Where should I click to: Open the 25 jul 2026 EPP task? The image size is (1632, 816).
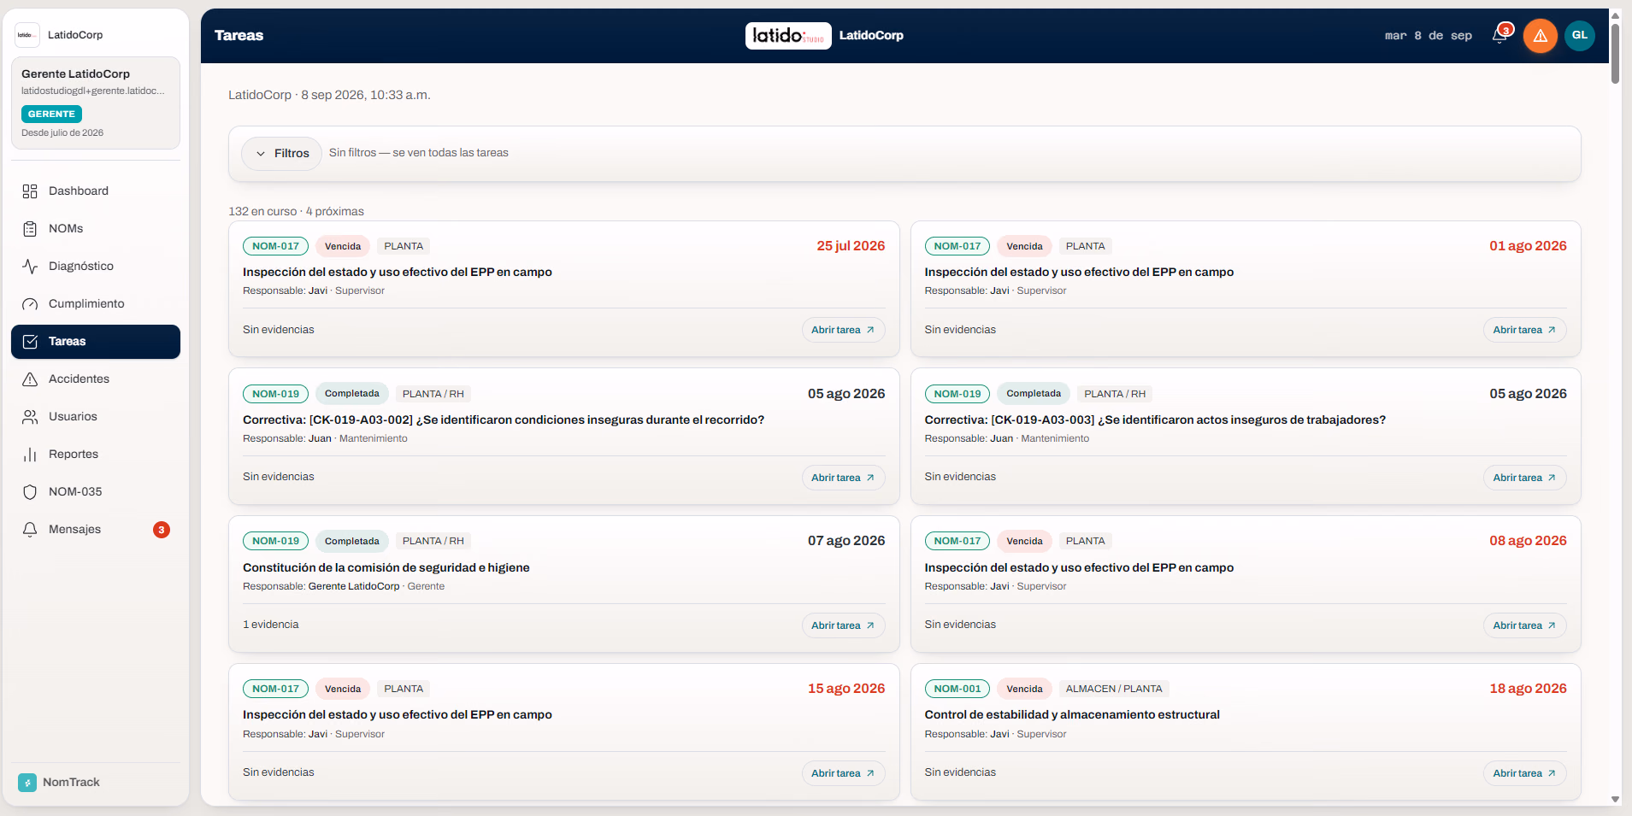click(843, 330)
